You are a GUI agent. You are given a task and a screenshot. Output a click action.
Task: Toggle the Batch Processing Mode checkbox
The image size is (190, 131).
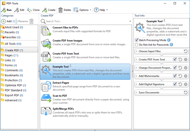coord(137,40)
